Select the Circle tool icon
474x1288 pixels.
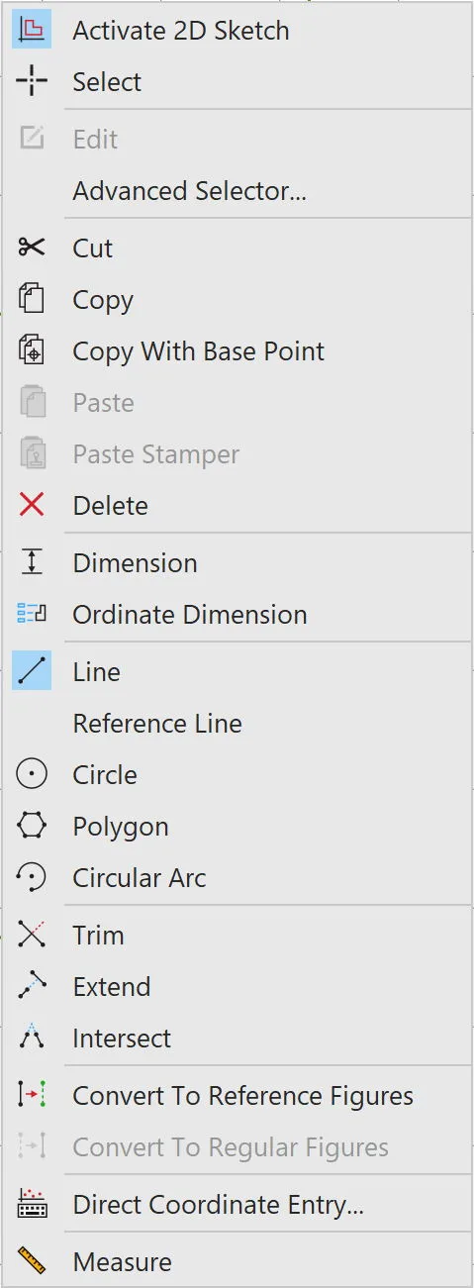click(x=32, y=774)
